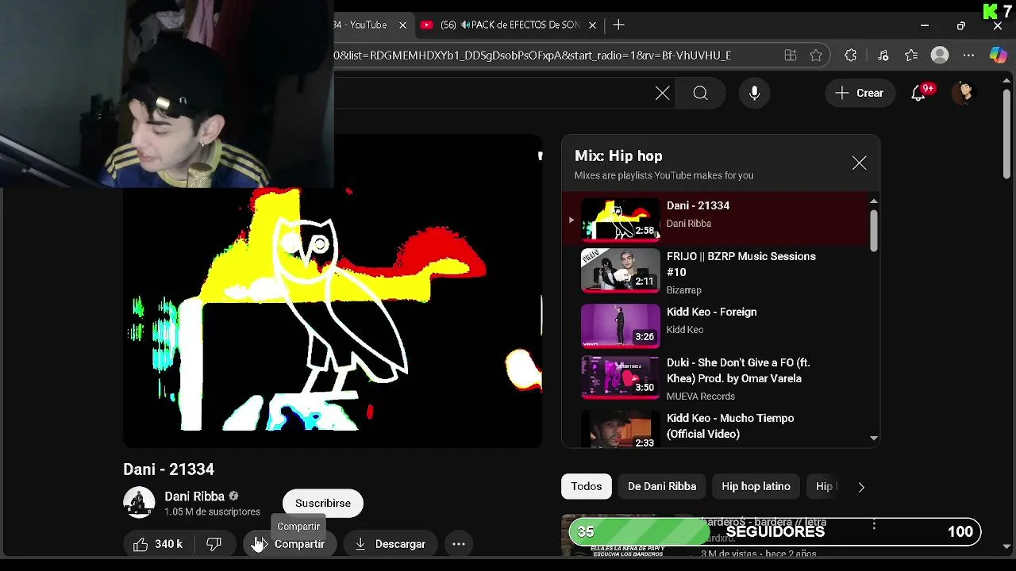Open the Crear upload menu
This screenshot has height=571, width=1016.
pyautogui.click(x=860, y=94)
